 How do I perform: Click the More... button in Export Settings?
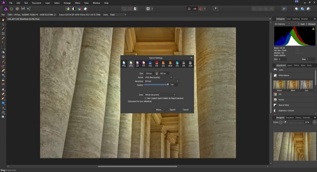(159, 109)
